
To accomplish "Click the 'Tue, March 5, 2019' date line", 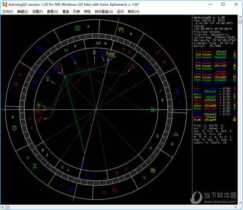I will coord(209,20).
